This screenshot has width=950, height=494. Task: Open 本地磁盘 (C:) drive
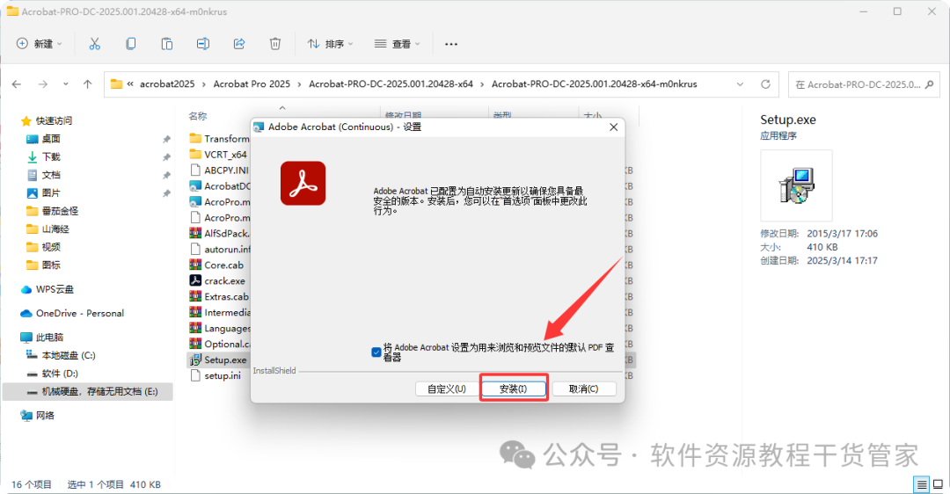(69, 356)
